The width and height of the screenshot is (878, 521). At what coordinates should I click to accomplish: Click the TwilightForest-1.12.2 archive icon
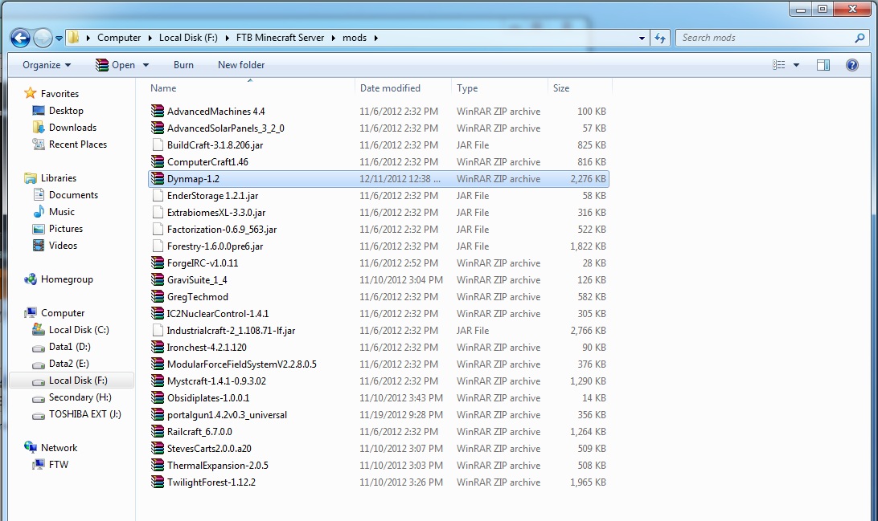[x=158, y=482]
